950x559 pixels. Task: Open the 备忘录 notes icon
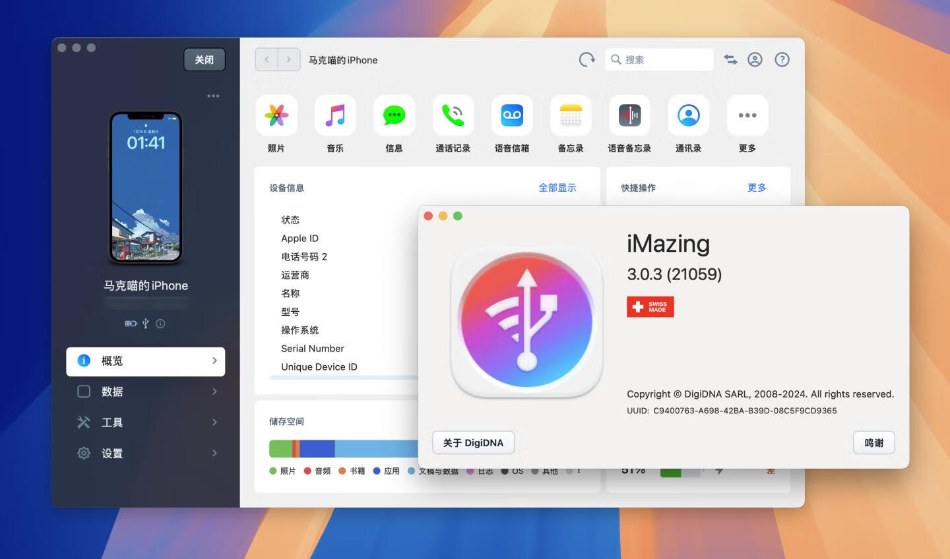tap(571, 115)
